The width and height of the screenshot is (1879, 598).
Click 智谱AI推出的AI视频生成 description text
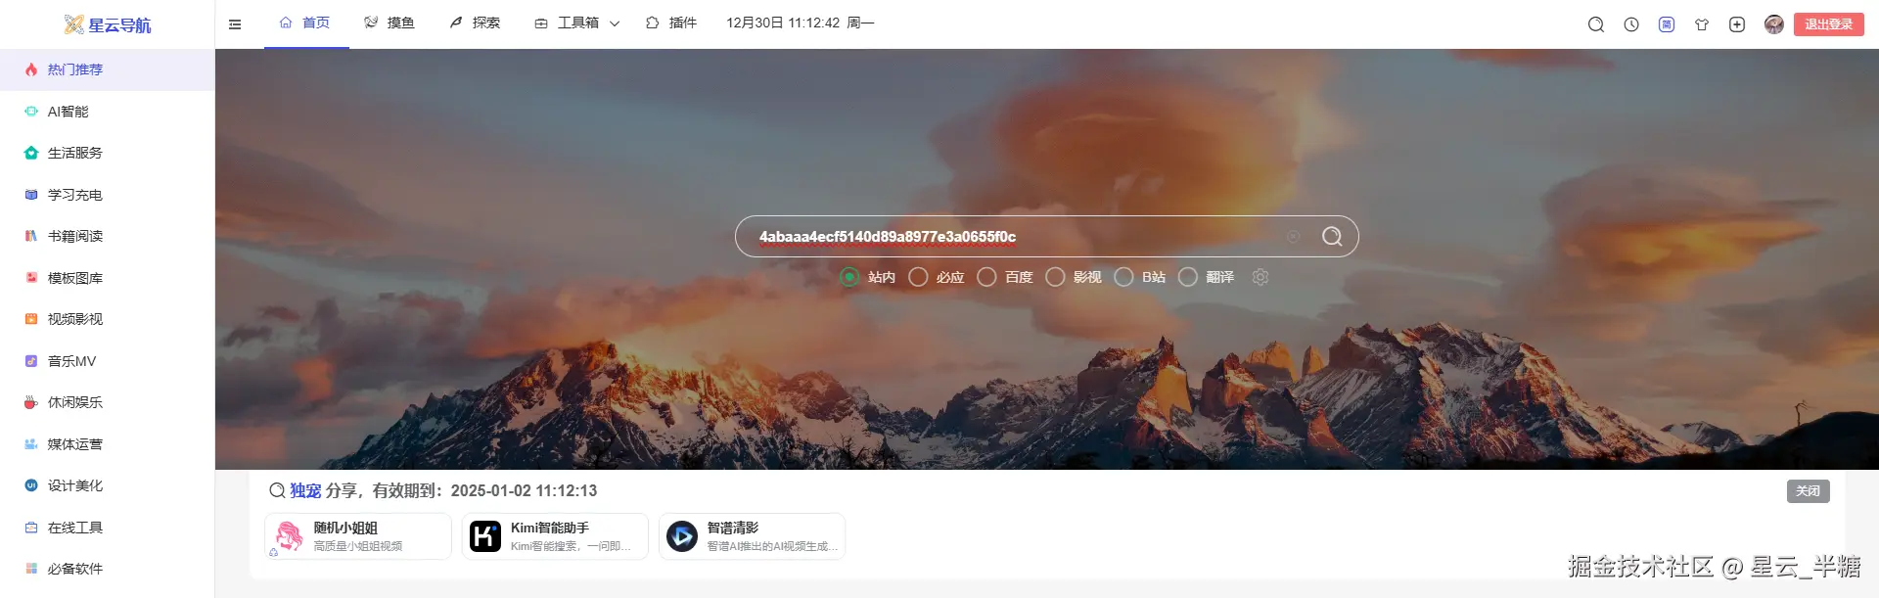tap(772, 546)
